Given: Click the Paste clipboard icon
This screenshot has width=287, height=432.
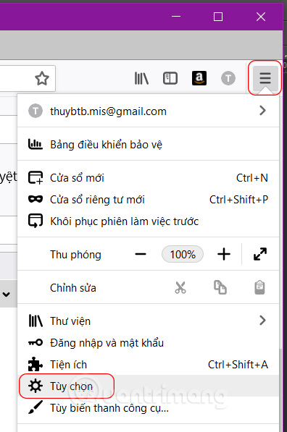Looking at the screenshot, I should 259,287.
